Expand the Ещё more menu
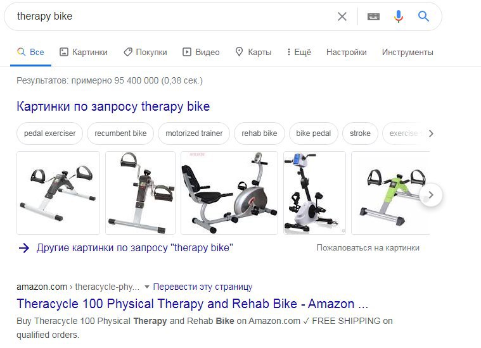Image resolution: width=481 pixels, height=348 pixels. pos(298,52)
